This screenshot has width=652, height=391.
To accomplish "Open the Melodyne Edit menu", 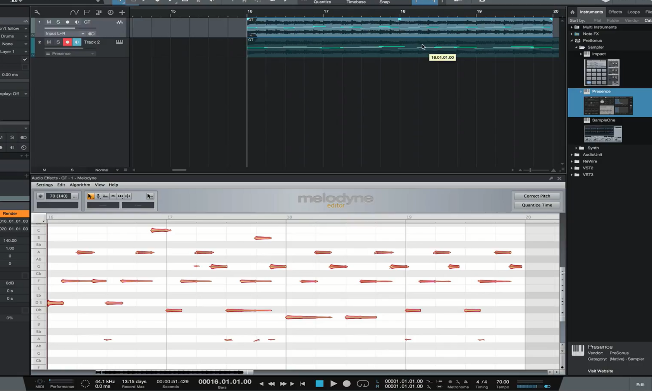I will click(x=61, y=185).
